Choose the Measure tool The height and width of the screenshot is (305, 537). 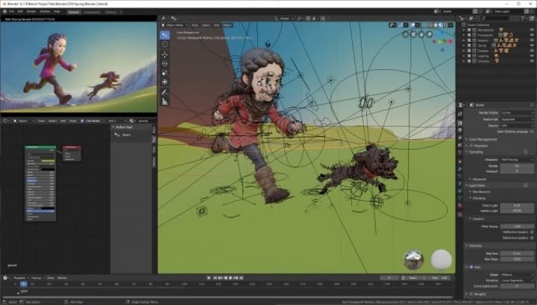[x=165, y=102]
